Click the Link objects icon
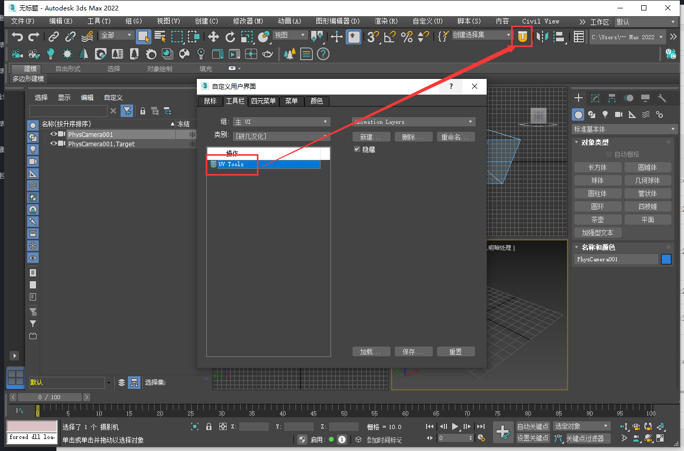 click(x=53, y=36)
